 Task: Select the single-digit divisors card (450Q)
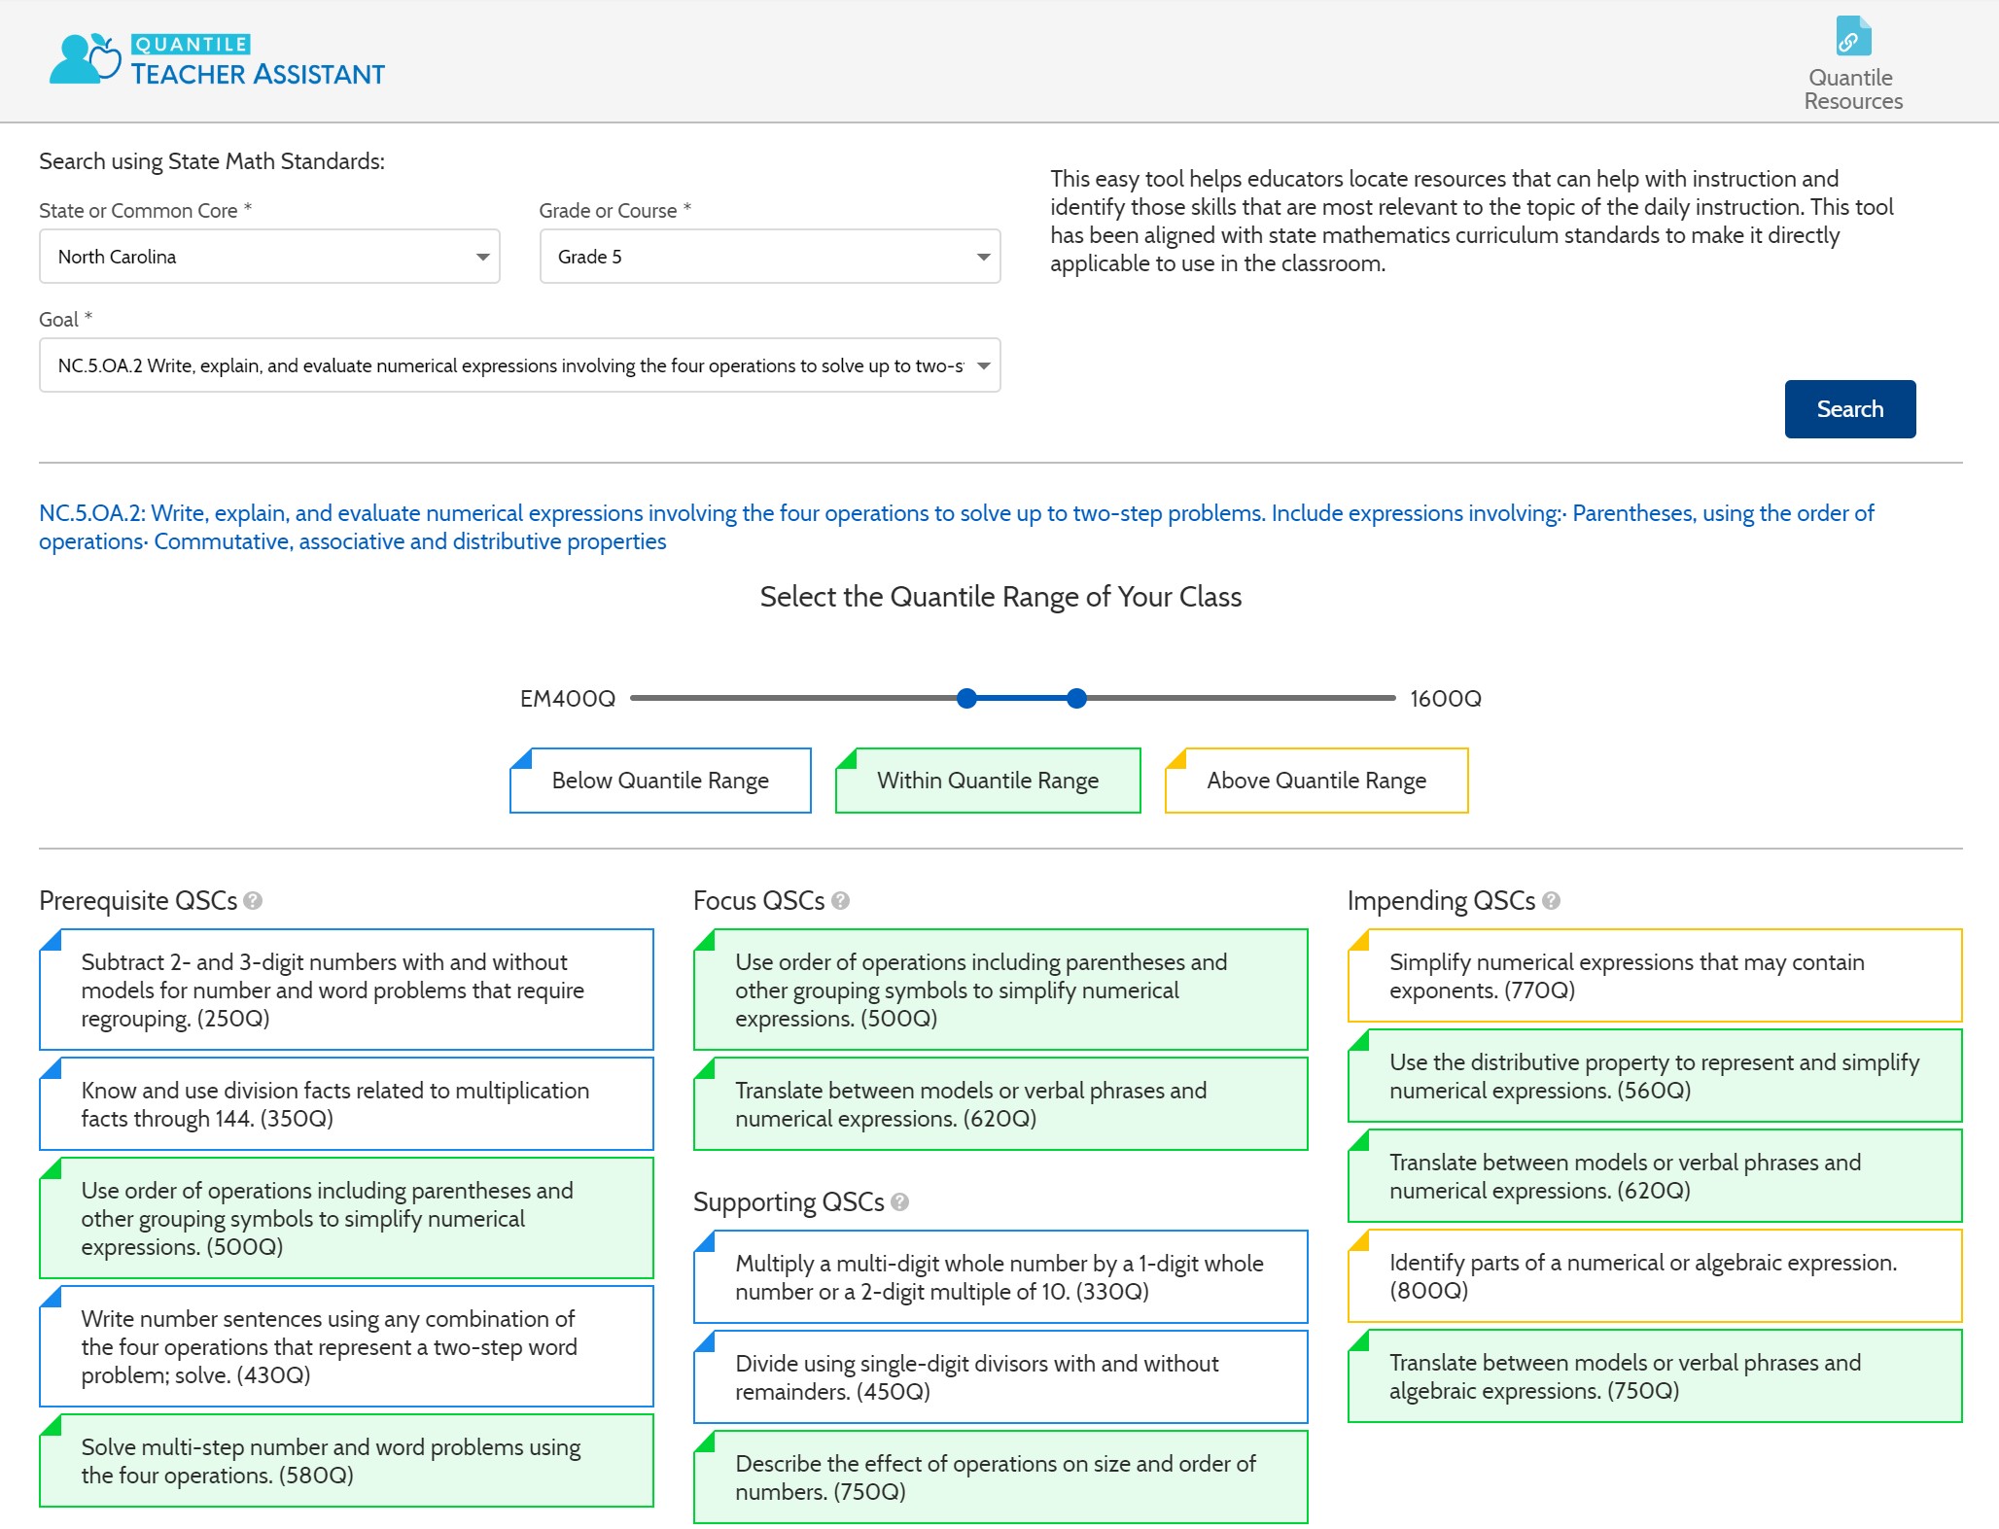click(1000, 1377)
